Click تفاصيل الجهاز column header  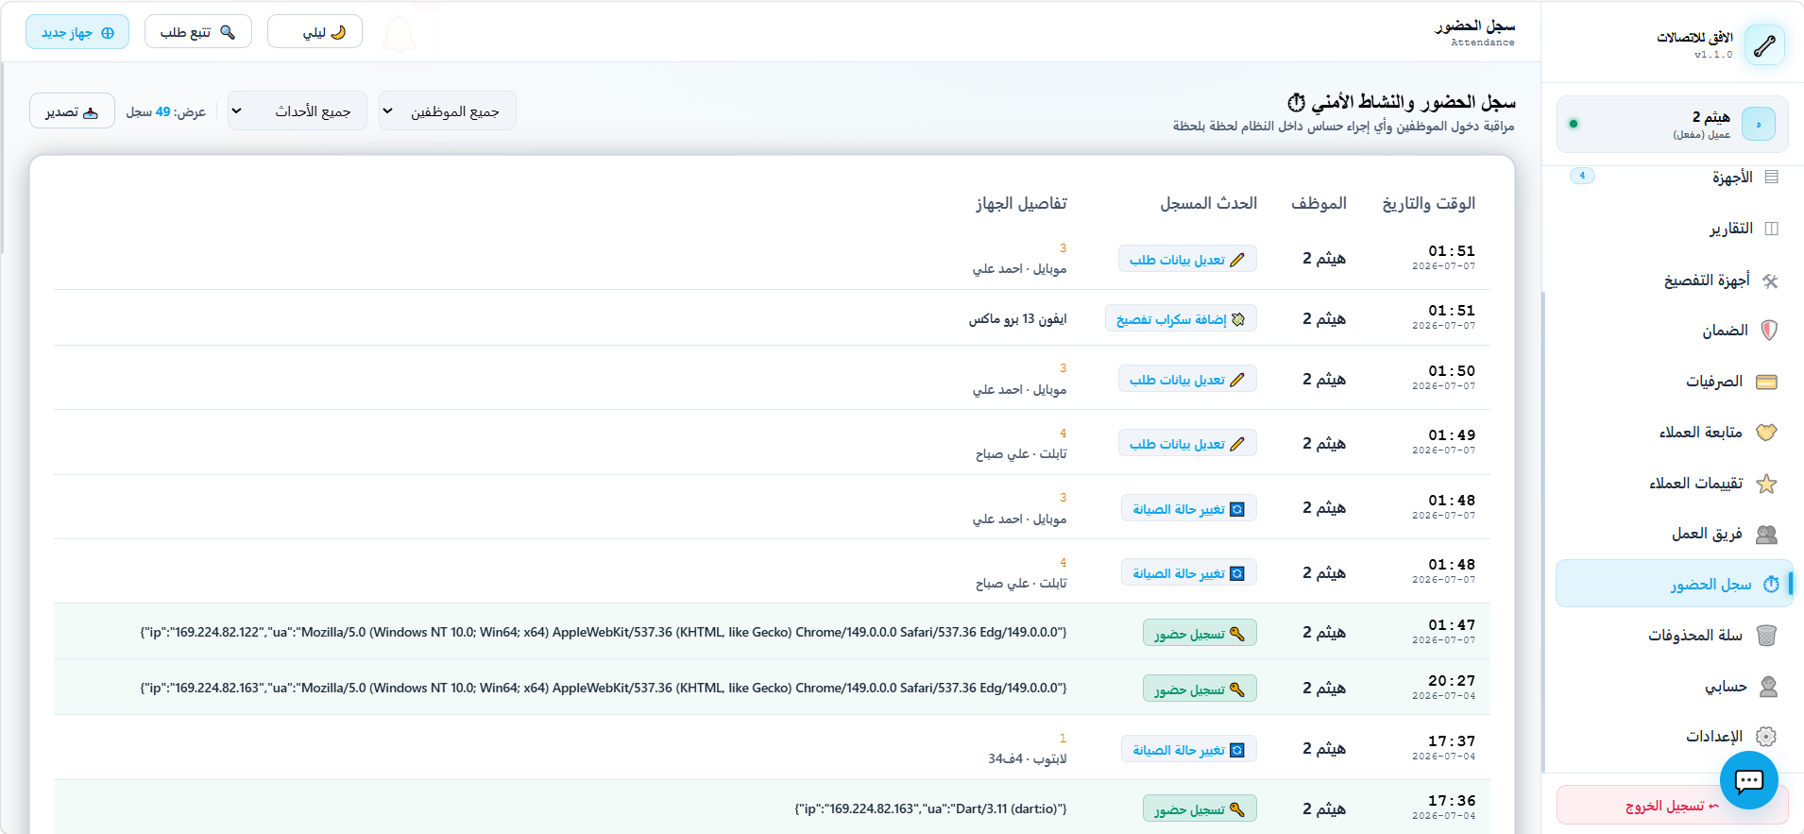[1021, 203]
